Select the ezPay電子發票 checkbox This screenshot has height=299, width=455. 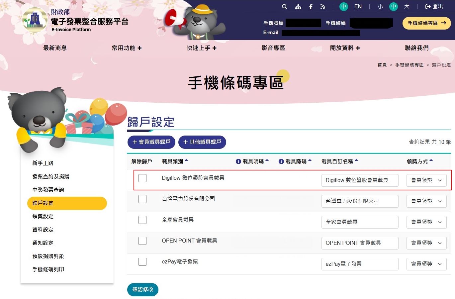pos(142,262)
